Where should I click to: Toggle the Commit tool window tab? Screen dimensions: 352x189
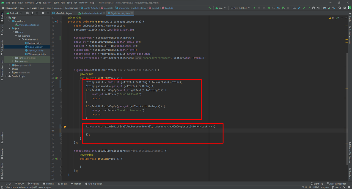point(2,30)
